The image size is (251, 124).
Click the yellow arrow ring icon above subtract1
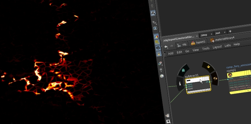209,67
